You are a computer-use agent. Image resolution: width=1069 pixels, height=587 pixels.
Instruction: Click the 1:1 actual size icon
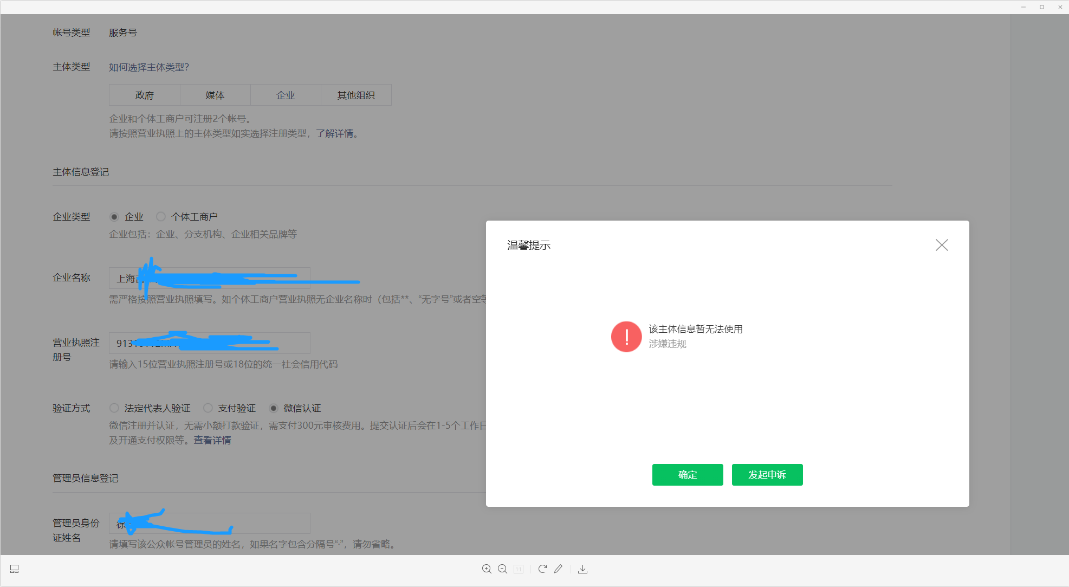(x=519, y=569)
